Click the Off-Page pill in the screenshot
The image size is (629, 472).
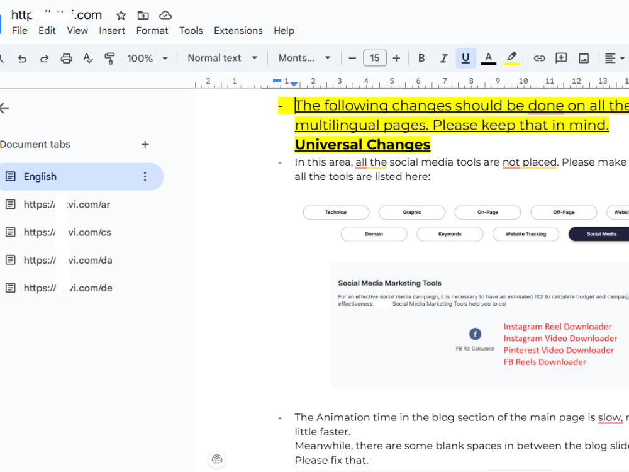(564, 212)
